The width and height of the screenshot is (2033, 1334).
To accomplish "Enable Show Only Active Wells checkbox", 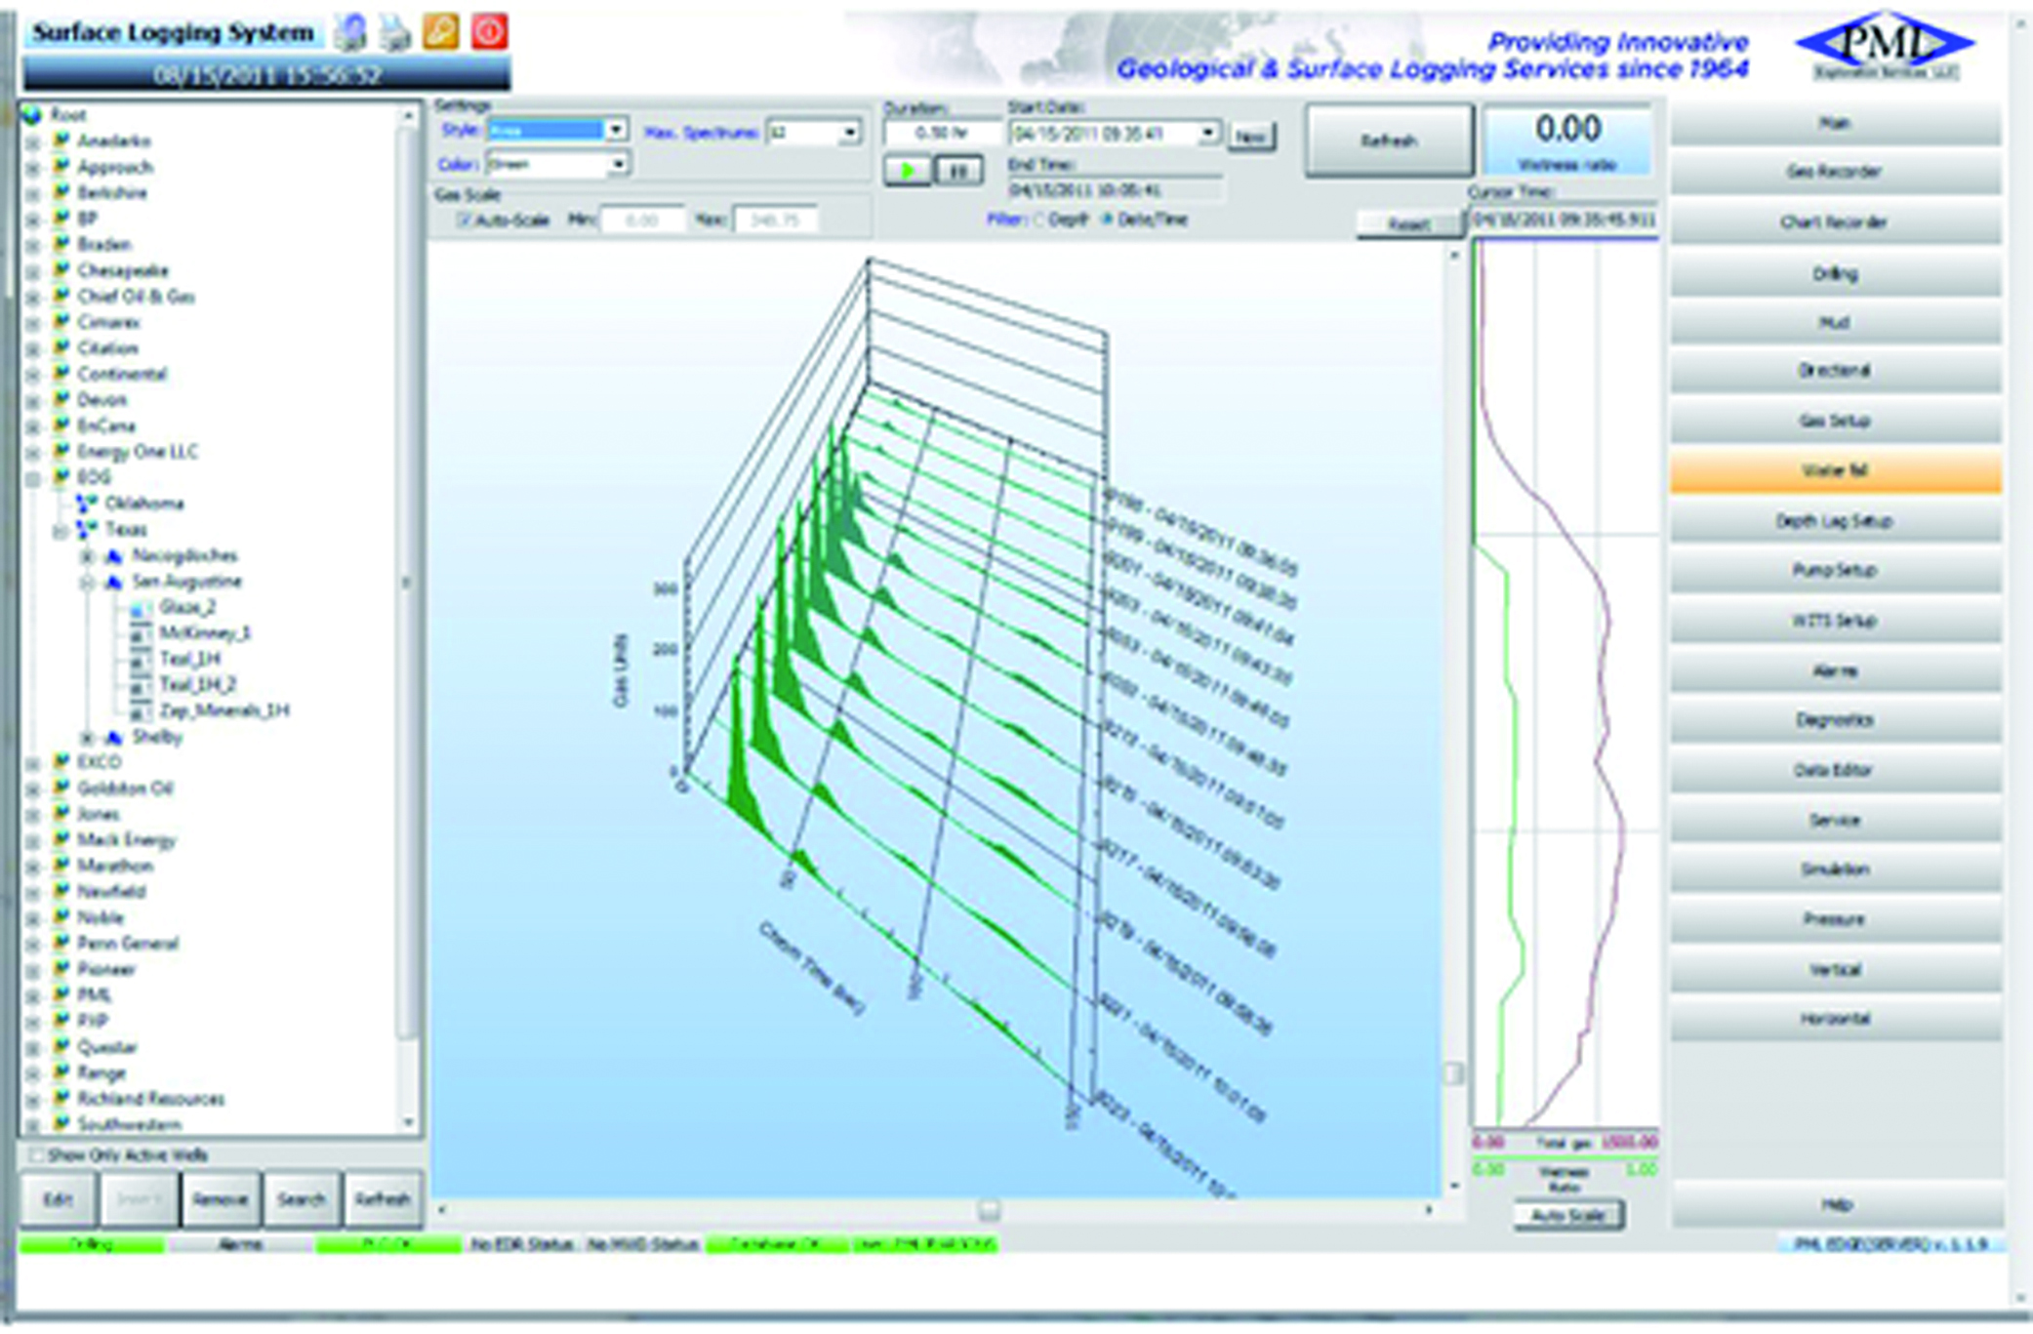I will pos(36,1155).
